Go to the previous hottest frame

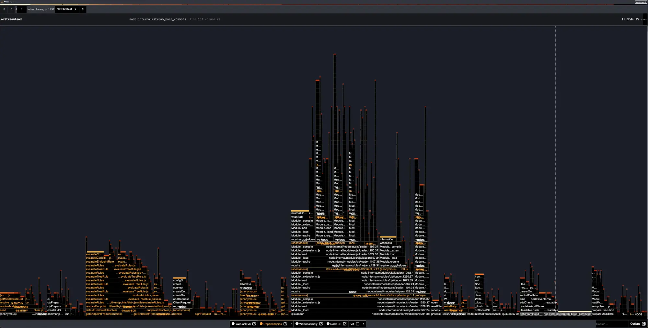tap(11, 9)
